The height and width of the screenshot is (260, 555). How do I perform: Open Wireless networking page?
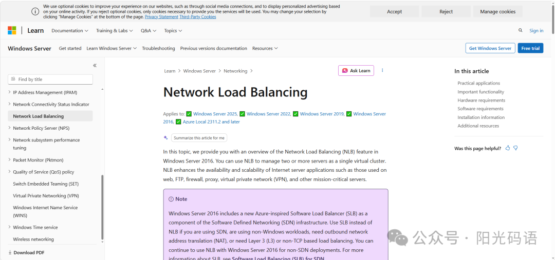click(x=33, y=239)
